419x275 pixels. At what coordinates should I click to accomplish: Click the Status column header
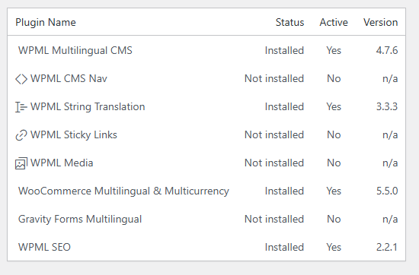(x=290, y=22)
